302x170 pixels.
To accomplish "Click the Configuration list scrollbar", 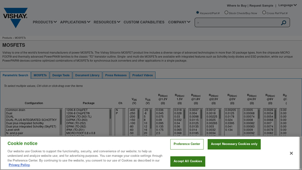I will [x=61, y=122].
